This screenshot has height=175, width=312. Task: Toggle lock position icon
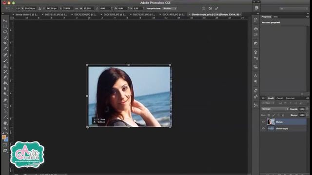click(x=278, y=115)
